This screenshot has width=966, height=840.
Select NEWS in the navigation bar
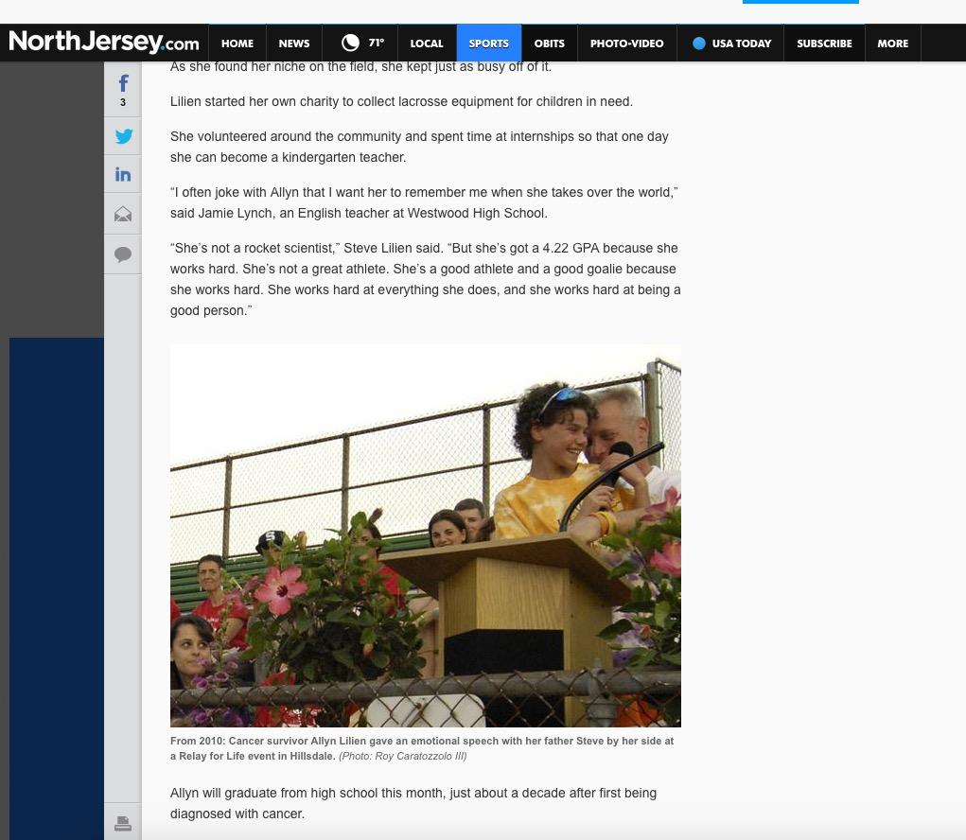293,44
